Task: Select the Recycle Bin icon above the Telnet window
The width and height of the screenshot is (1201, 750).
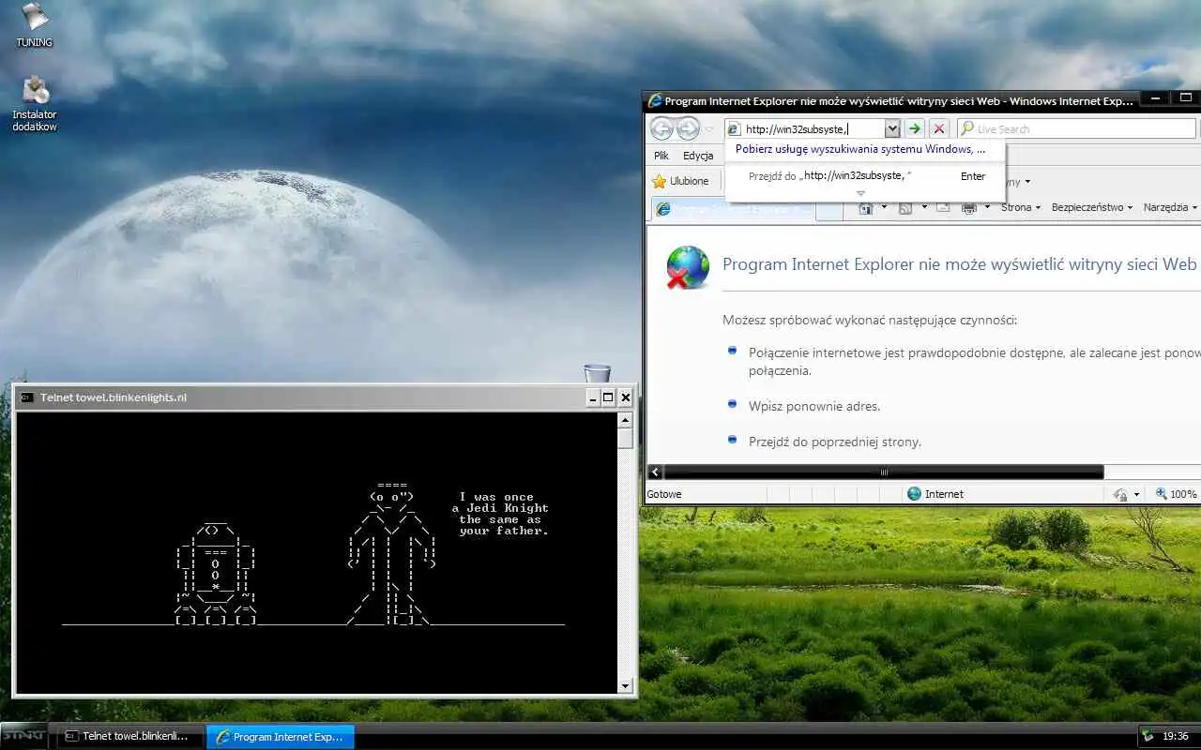Action: 597,374
